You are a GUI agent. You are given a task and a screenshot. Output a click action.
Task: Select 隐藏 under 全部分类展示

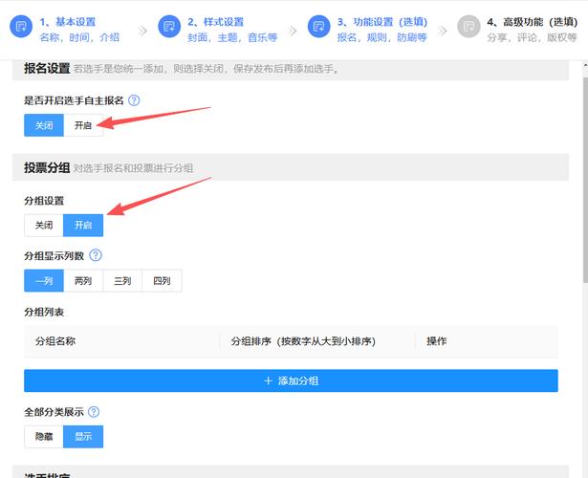(x=44, y=436)
